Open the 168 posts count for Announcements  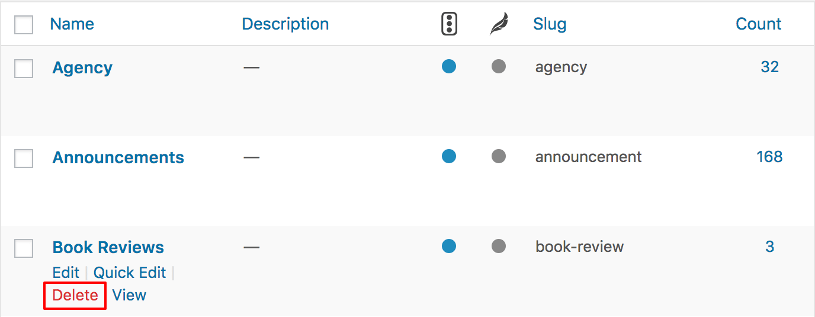[769, 157]
